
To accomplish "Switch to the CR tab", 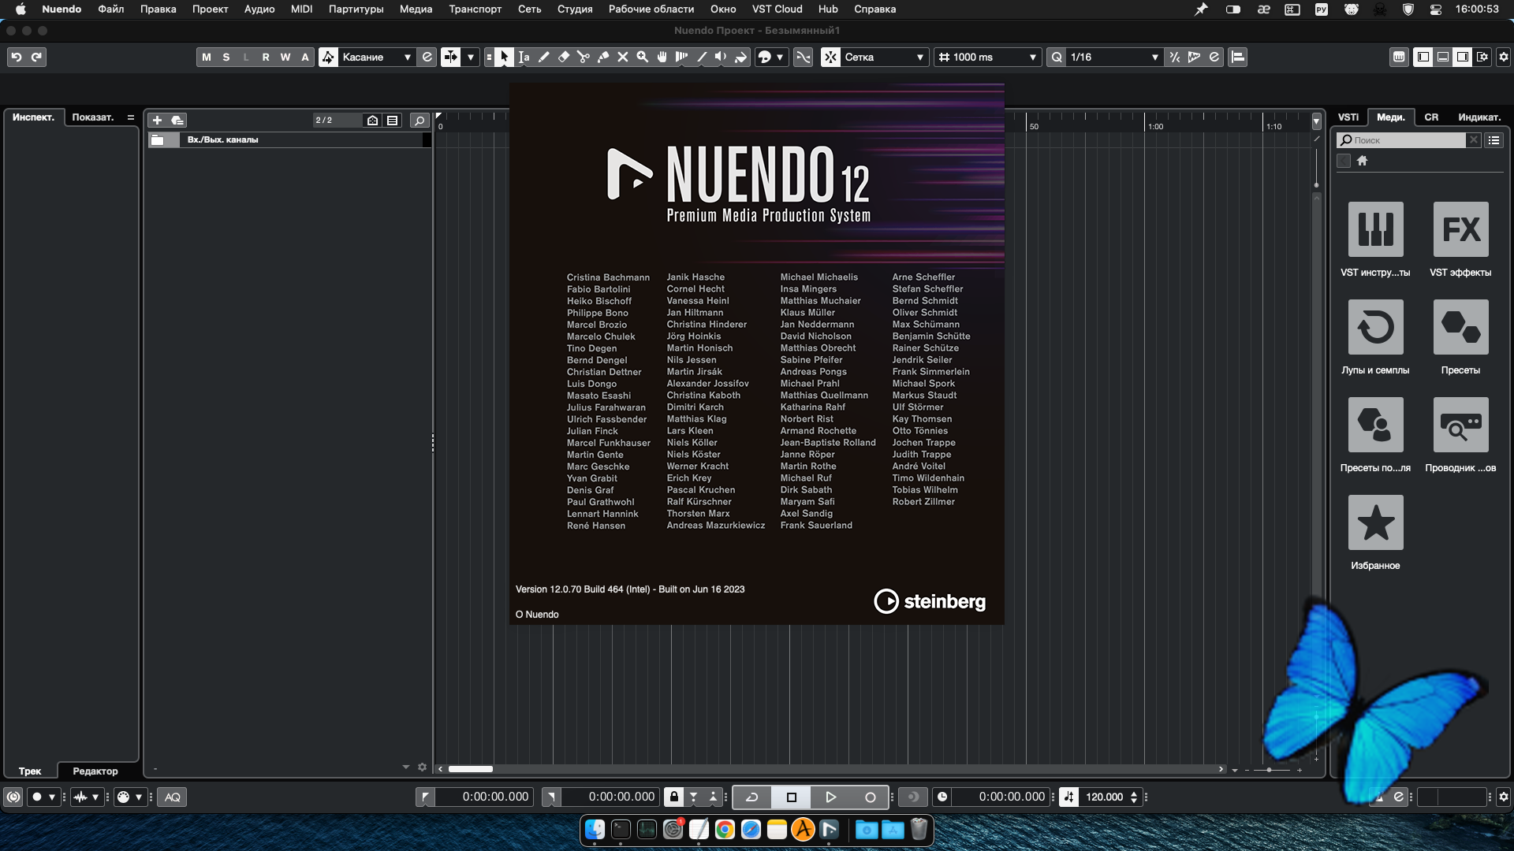I will (1431, 117).
